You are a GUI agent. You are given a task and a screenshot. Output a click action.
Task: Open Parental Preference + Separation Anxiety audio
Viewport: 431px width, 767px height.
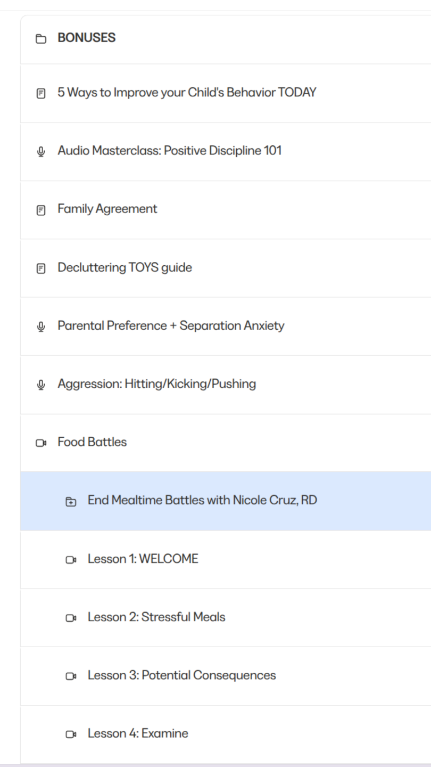171,325
